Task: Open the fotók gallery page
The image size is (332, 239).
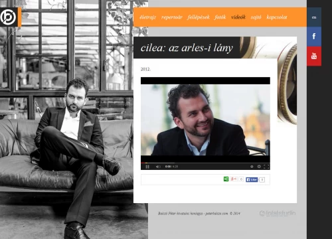Action: [220, 17]
